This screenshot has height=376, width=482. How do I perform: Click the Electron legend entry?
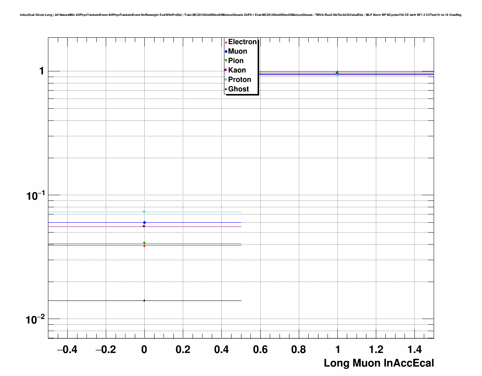(241, 42)
